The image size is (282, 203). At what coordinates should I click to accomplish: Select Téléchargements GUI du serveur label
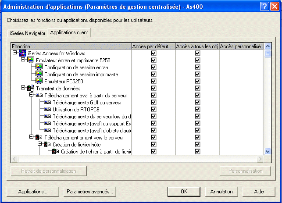pyautogui.click(x=87, y=103)
